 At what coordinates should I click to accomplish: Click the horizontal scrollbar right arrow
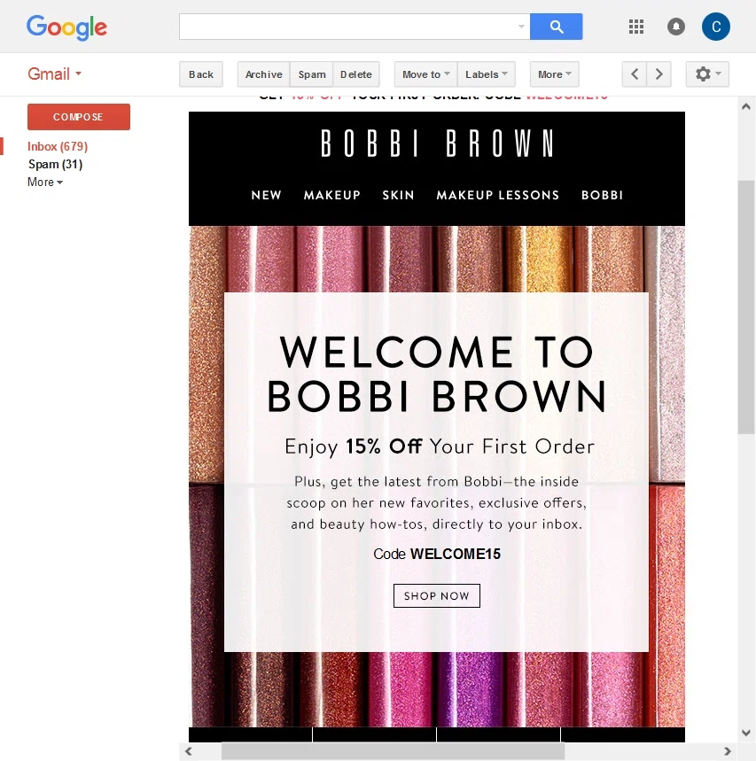(727, 751)
